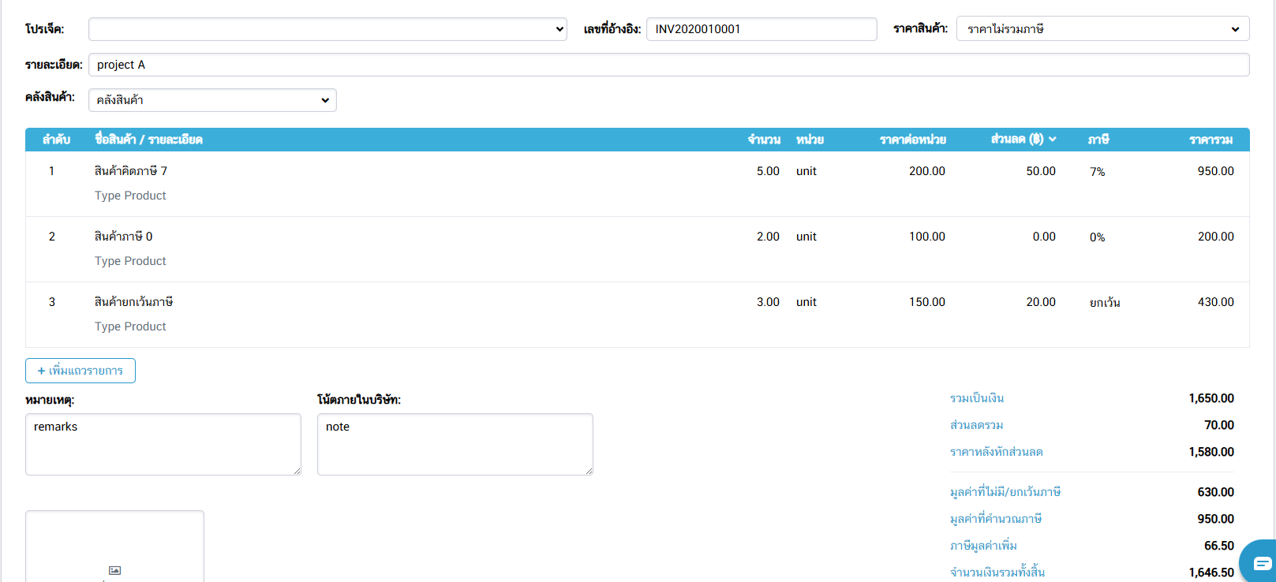Image resolution: width=1276 pixels, height=582 pixels.
Task: Focus the internal company note text area
Action: click(455, 444)
